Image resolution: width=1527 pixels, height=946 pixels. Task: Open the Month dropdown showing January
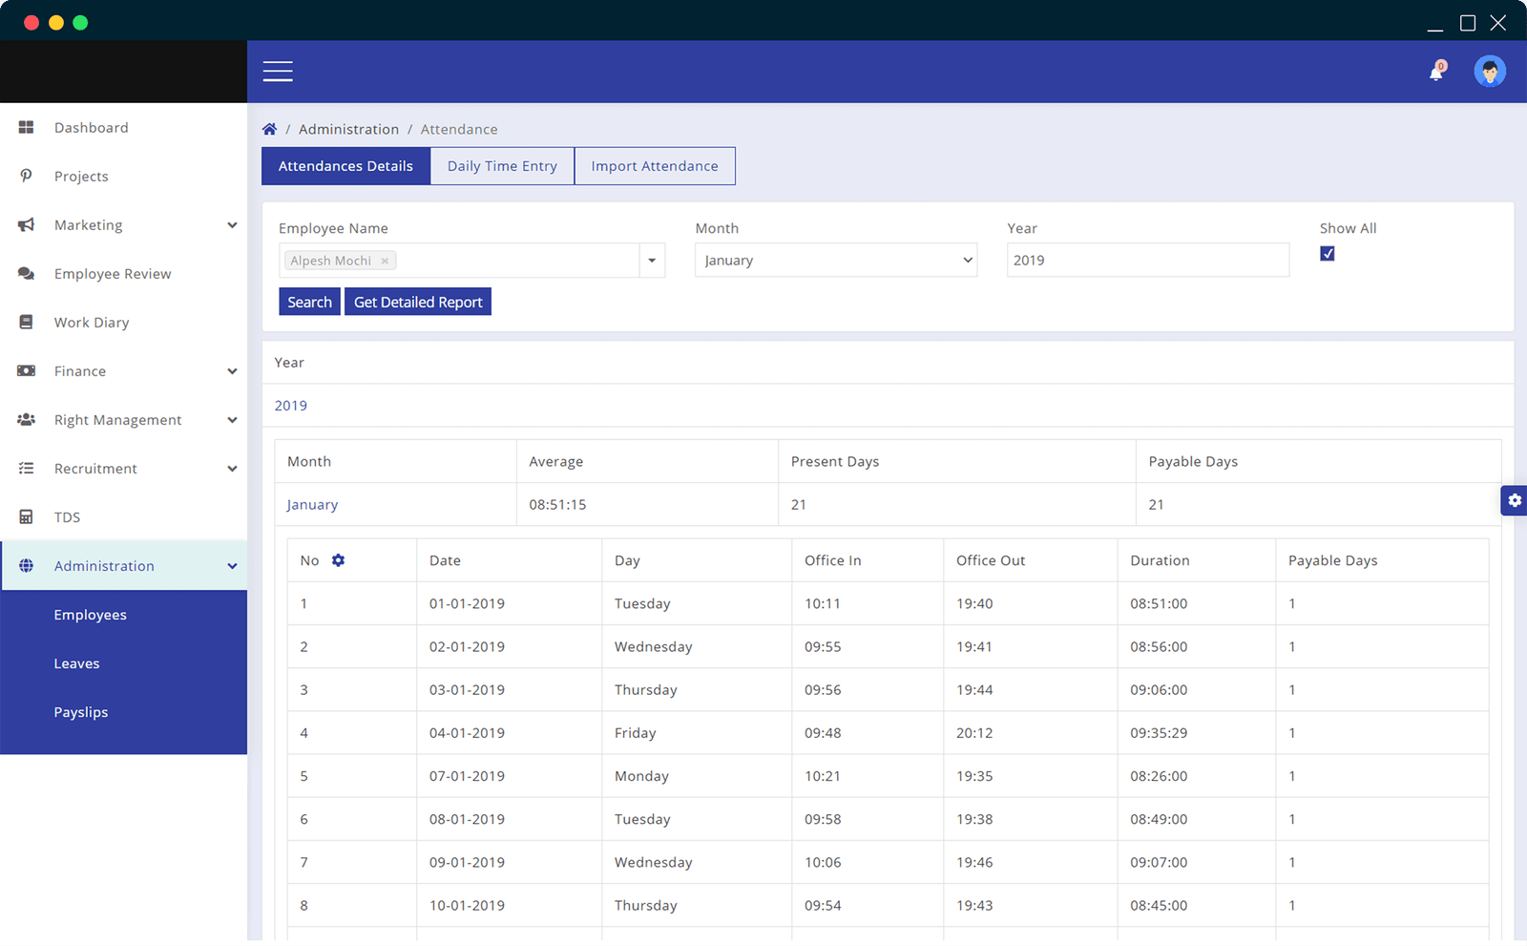(836, 261)
